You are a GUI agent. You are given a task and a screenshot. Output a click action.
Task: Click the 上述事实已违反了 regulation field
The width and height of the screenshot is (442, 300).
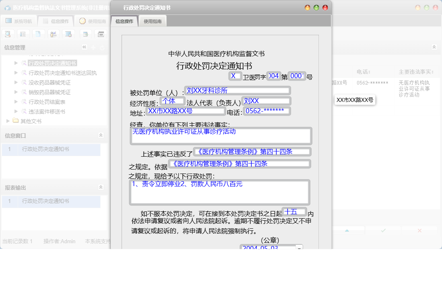pyautogui.click(x=252, y=152)
